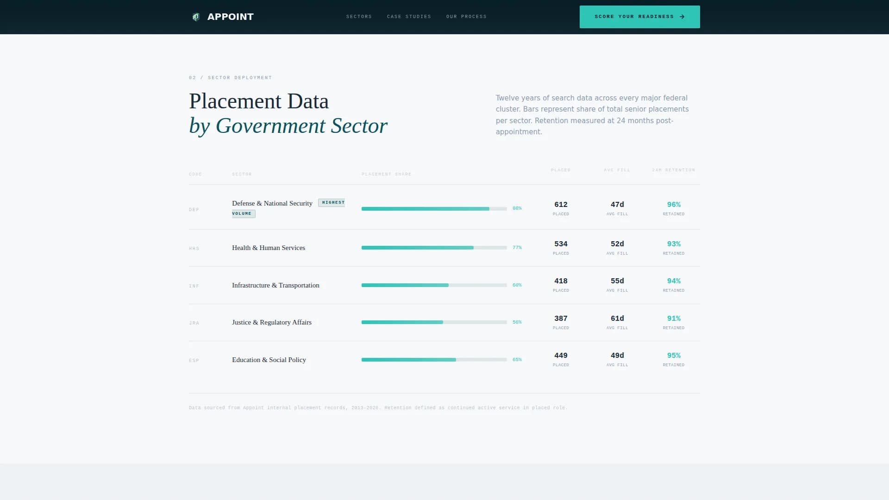Click the DEF sector code label
Image resolution: width=889 pixels, height=500 pixels.
194,209
